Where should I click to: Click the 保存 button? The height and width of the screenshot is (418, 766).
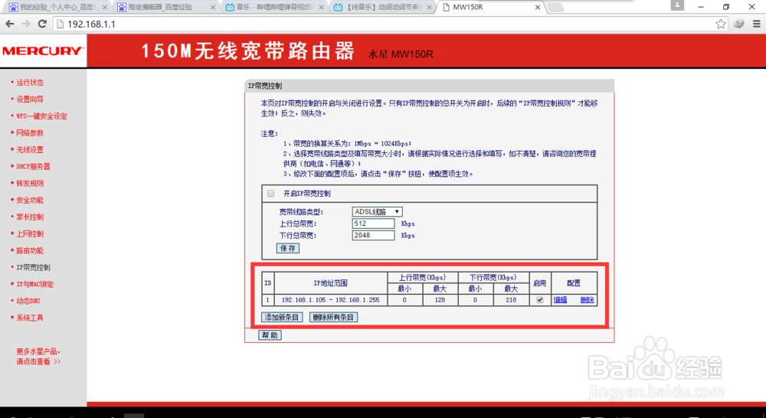pyautogui.click(x=288, y=248)
